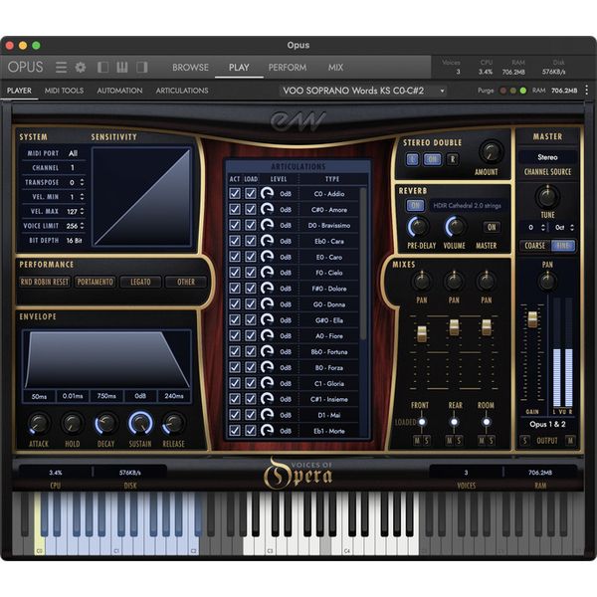Toggle the Stereo Double ON button
Viewport: 597px width, 597px height.
433,159
